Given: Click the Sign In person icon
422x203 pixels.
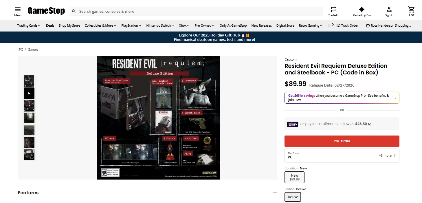Looking at the screenshot, I should 389,9.
